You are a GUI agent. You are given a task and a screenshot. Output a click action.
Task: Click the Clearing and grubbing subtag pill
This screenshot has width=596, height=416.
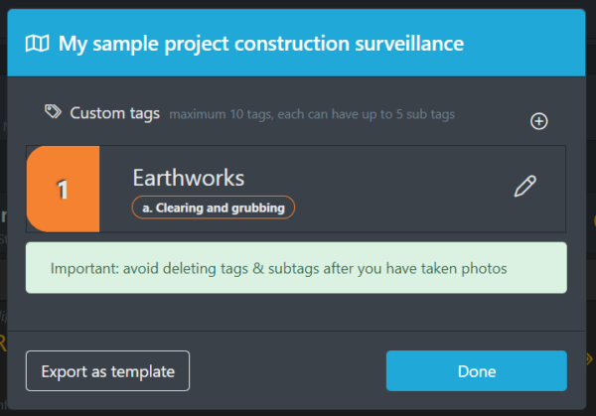[x=214, y=208]
